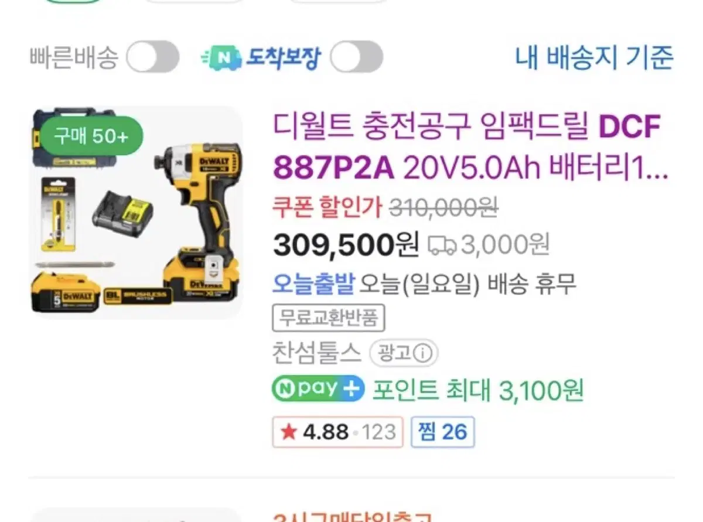Tap the green N 도착보장 truck icon
The width and height of the screenshot is (703, 522).
223,58
